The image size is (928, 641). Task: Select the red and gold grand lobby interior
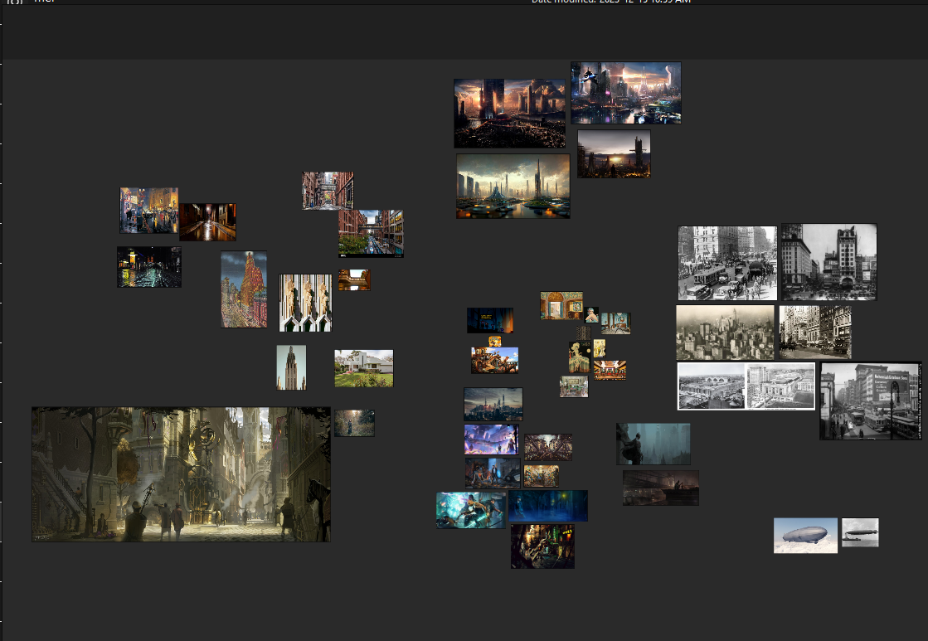click(x=610, y=370)
